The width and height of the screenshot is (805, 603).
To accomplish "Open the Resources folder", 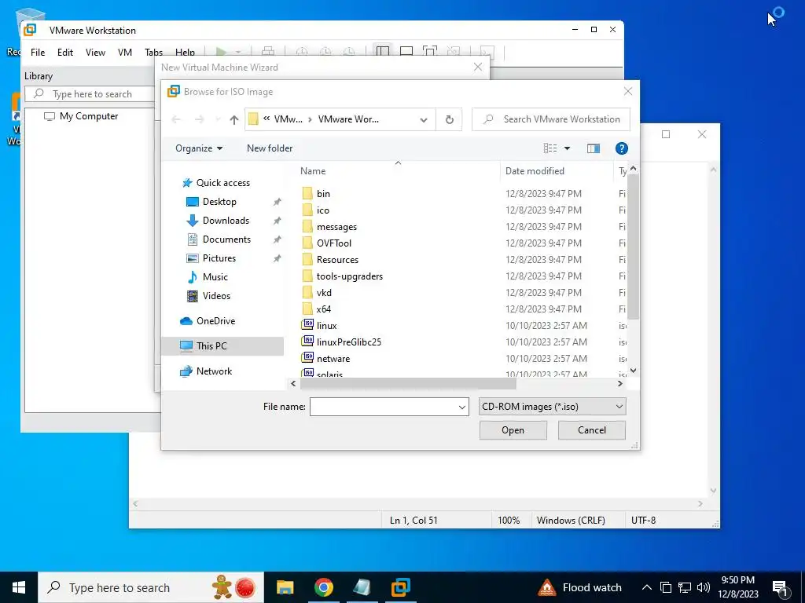I will click(x=337, y=259).
